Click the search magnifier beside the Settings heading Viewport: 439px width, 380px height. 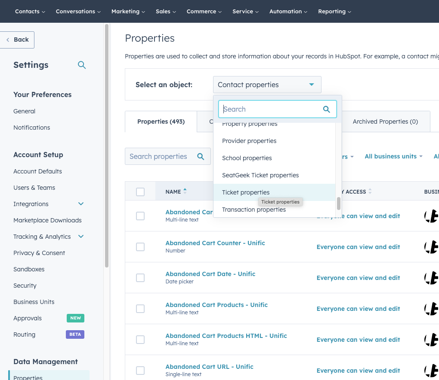[x=82, y=65]
